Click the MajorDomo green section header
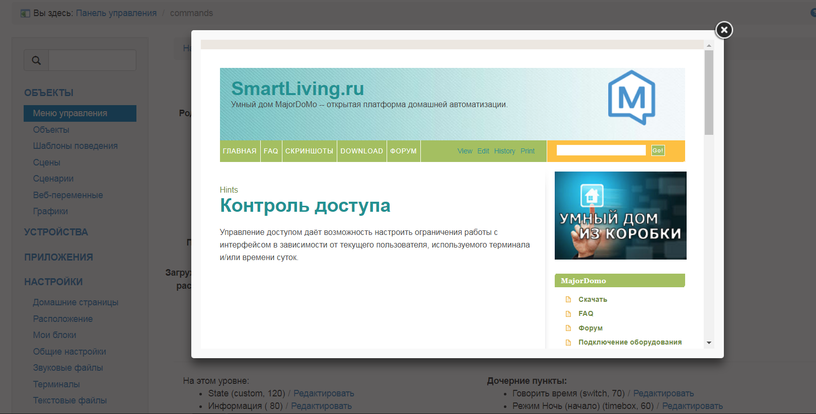 click(620, 281)
